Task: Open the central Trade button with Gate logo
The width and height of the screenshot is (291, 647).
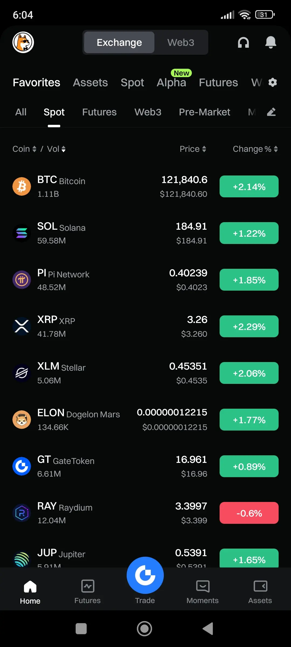Action: click(145, 575)
